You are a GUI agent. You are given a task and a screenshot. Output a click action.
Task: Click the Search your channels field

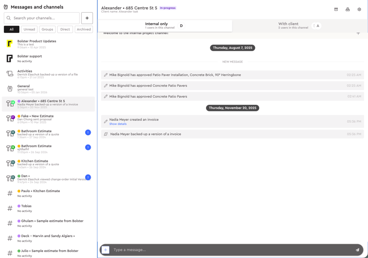point(45,18)
